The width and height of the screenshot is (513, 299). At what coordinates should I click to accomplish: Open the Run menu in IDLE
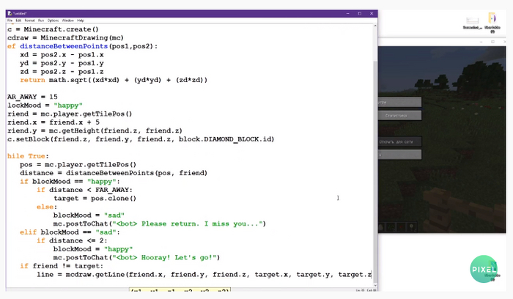[x=41, y=21]
